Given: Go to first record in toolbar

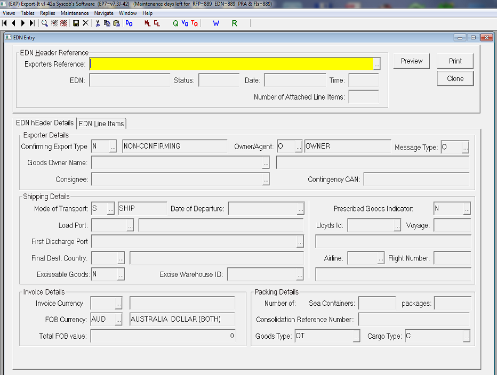Looking at the screenshot, I should [x=5, y=23].
